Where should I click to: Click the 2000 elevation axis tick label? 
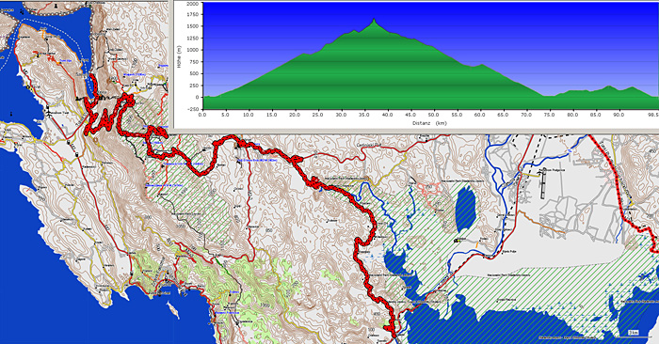(193, 4)
